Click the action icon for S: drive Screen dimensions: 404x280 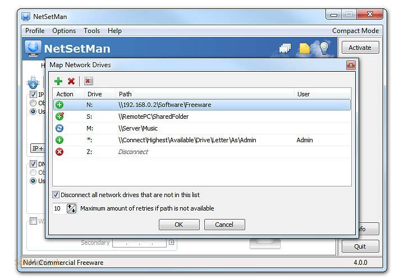pyautogui.click(x=59, y=116)
